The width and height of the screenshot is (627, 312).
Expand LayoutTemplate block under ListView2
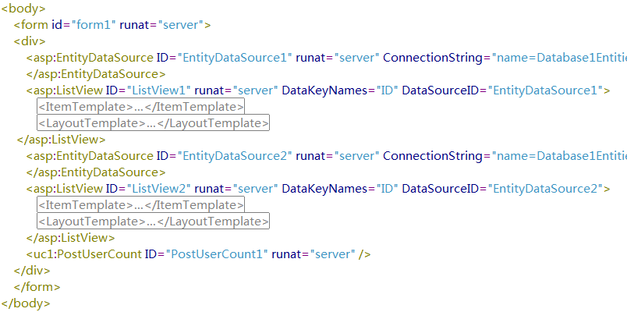[x=153, y=222]
